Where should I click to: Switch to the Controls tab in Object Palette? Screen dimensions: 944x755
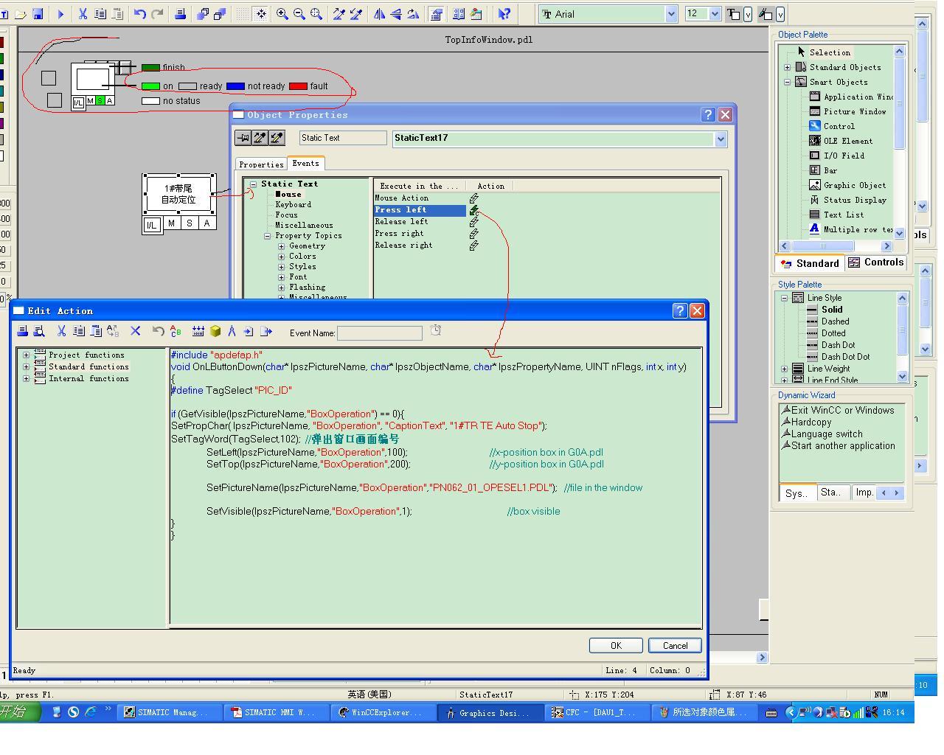(875, 263)
